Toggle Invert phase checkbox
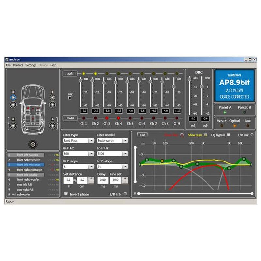The width and height of the screenshot is (261, 261). pos(66,194)
